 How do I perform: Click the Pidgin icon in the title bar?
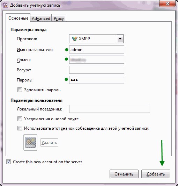5,6
